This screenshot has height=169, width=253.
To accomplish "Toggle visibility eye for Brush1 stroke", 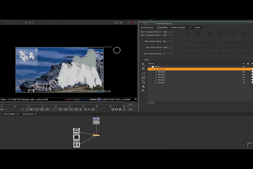I will click(x=243, y=82).
